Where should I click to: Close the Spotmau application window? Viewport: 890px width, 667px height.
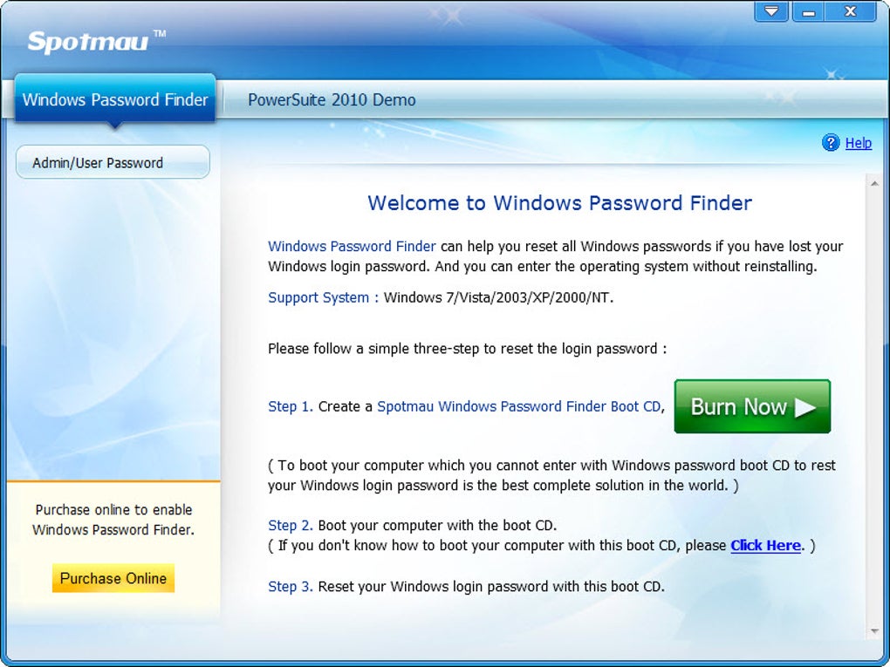(850, 10)
